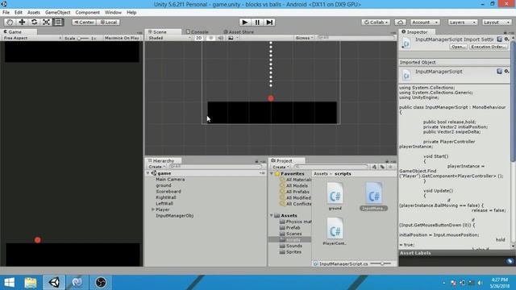This screenshot has width=516, height=290.
Task: Select InputManagerObj in Hierarchy
Action: pyautogui.click(x=174, y=216)
